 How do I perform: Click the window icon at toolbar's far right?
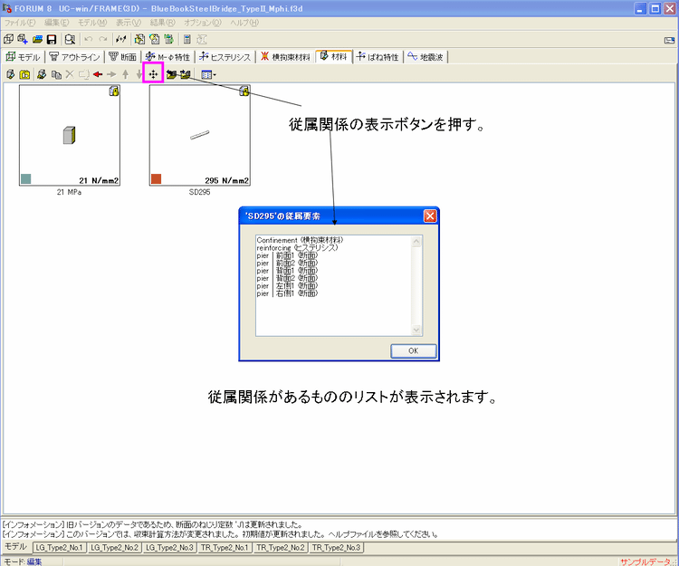(x=669, y=40)
